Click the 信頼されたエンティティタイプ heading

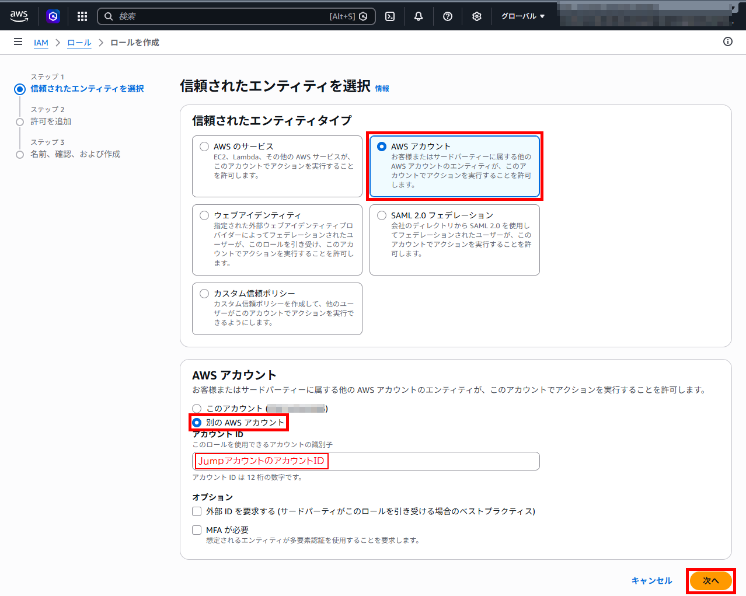(x=272, y=120)
